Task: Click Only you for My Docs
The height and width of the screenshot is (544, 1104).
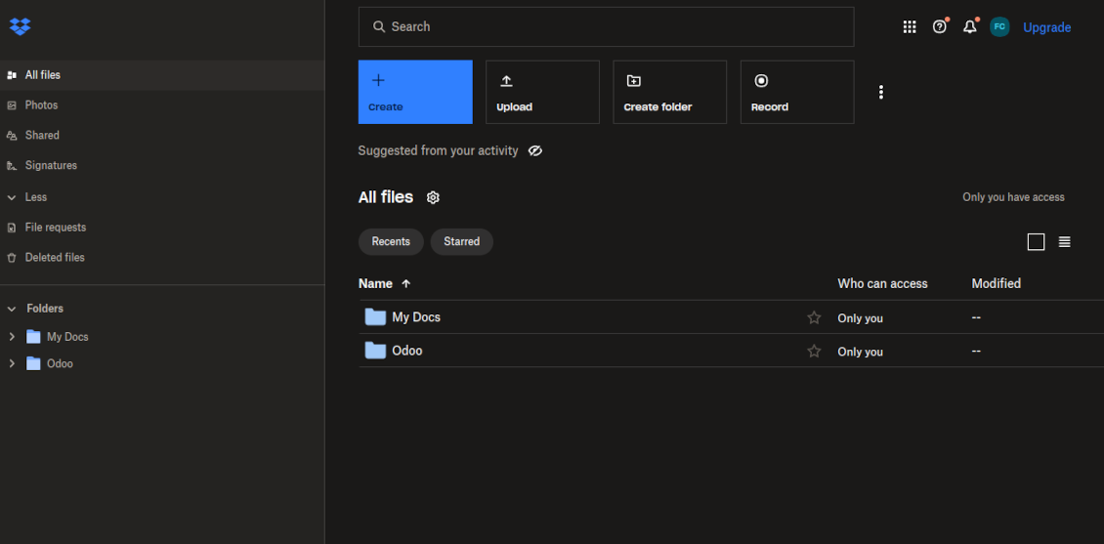Action: pyautogui.click(x=860, y=318)
